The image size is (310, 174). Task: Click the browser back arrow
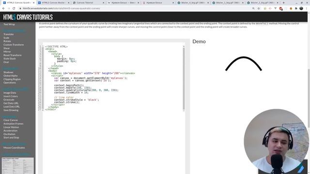[x=3, y=9]
